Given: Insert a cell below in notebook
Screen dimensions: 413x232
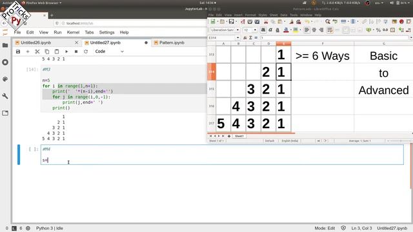Looking at the screenshot, I should [28, 52].
